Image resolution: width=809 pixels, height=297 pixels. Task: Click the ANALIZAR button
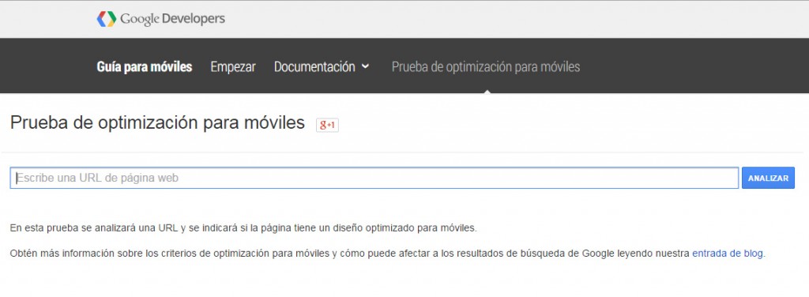click(768, 178)
